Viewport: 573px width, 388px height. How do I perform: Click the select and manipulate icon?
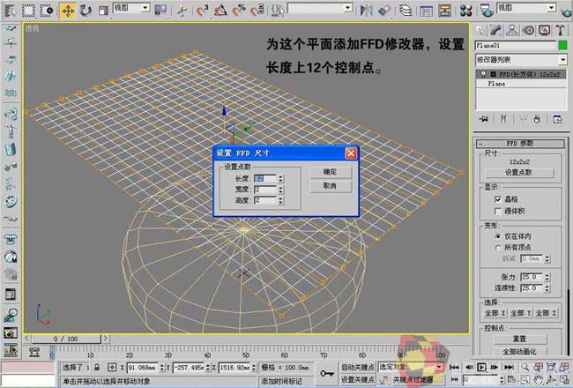coord(181,11)
